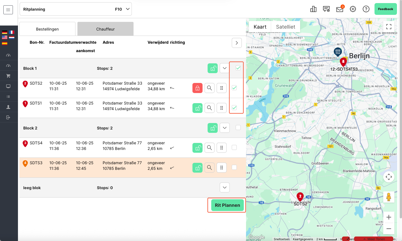Click the page vertical scrollbar
Image resolution: width=402 pixels, height=241 pixels.
tap(400, 109)
